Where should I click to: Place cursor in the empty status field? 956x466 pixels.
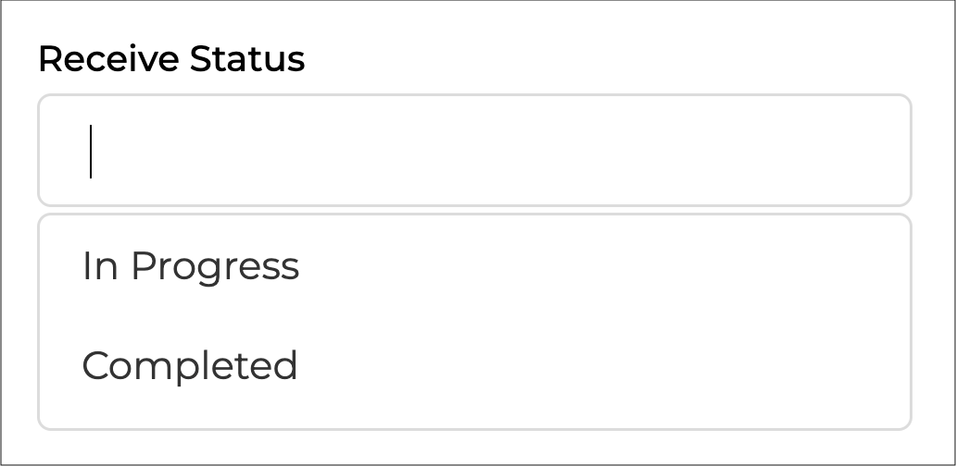[474, 150]
